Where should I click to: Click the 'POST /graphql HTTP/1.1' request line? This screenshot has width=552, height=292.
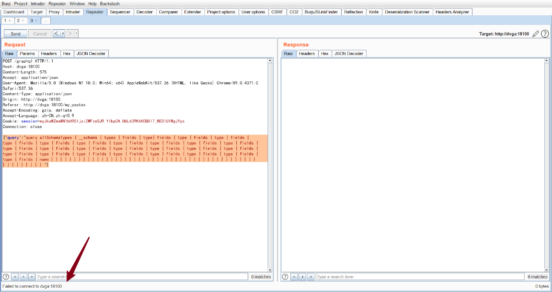tap(28, 61)
